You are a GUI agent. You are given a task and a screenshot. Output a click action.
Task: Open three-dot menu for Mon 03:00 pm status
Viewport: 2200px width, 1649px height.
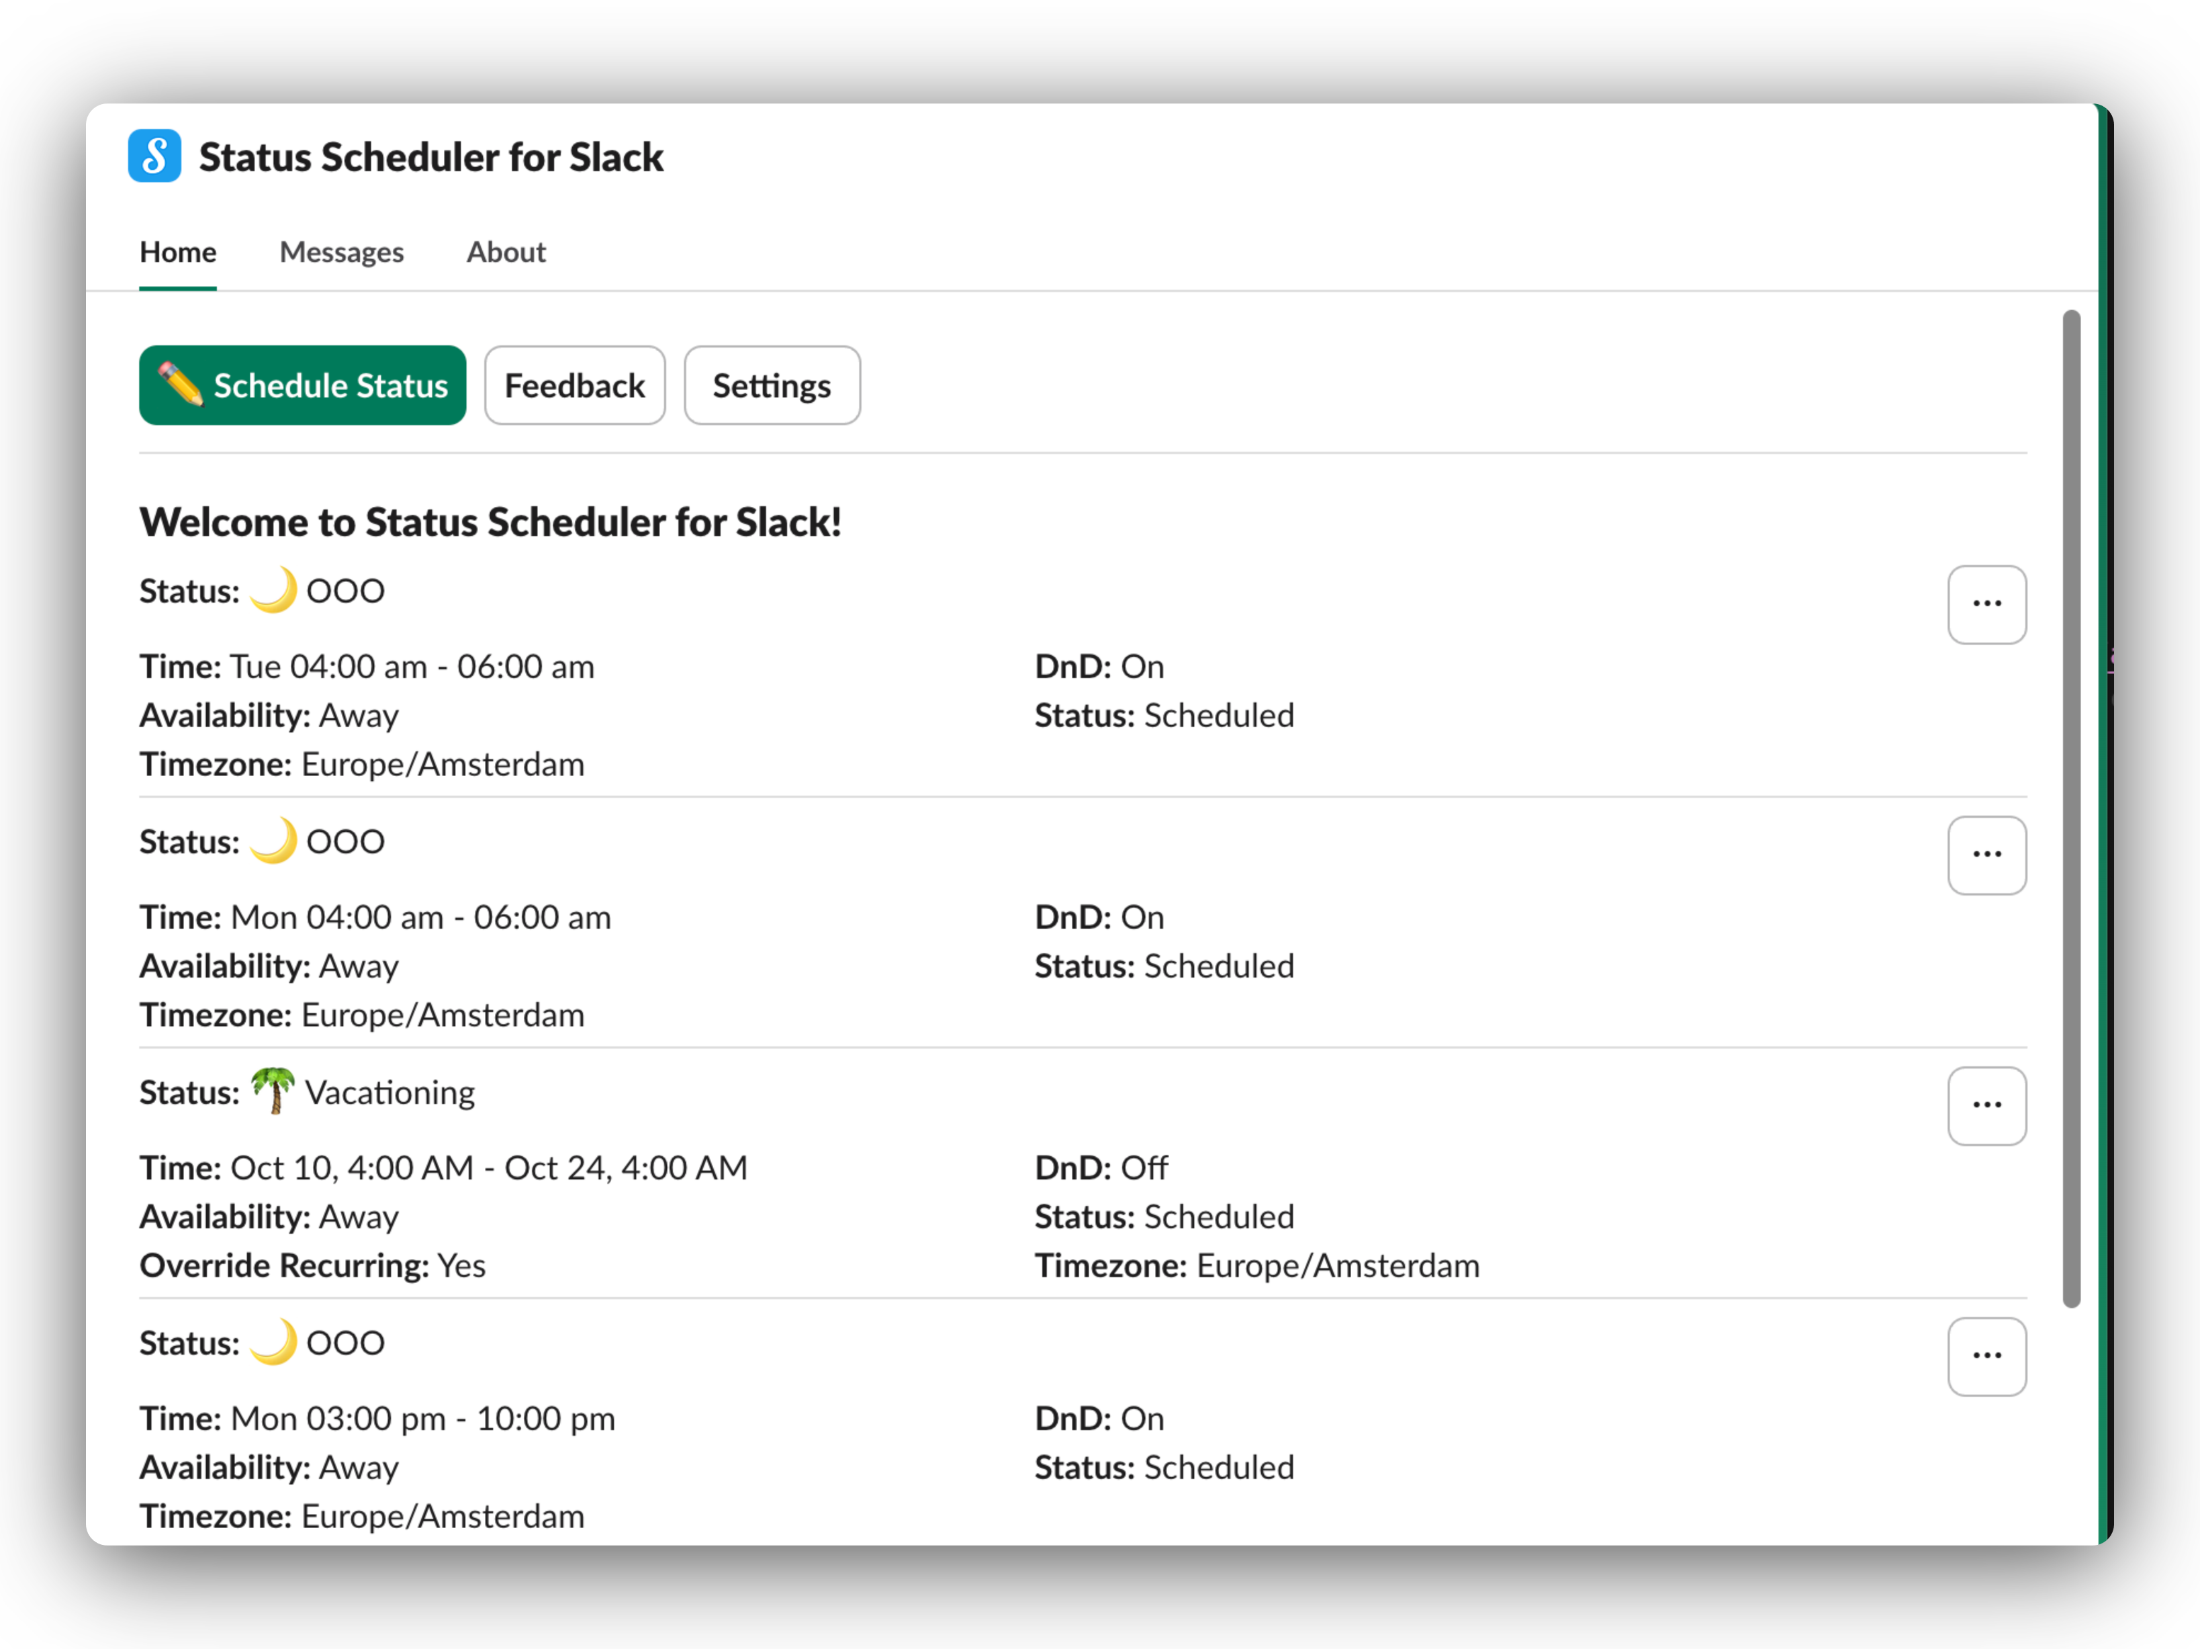pyautogui.click(x=1986, y=1356)
